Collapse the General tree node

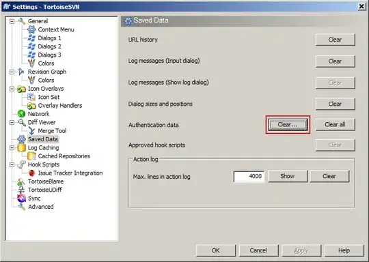(12, 21)
